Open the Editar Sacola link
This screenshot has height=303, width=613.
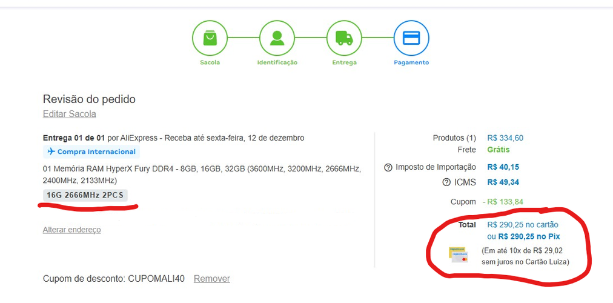click(x=69, y=114)
